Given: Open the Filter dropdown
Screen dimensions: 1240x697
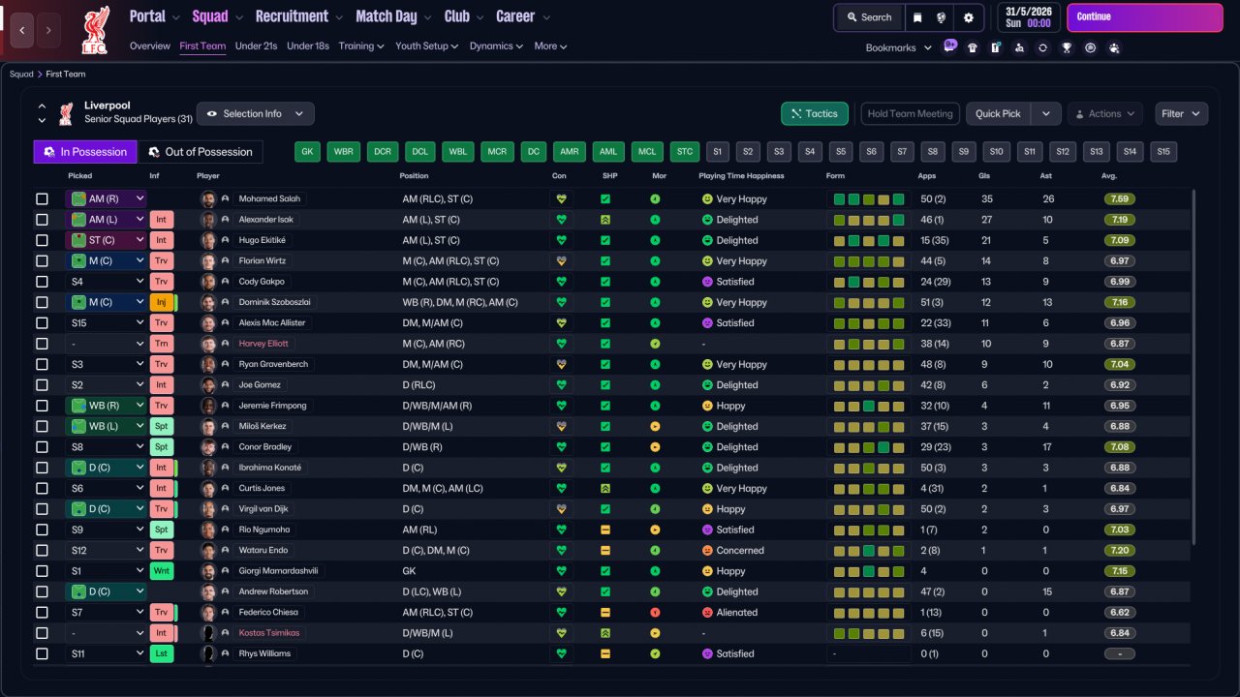Looking at the screenshot, I should point(1181,113).
